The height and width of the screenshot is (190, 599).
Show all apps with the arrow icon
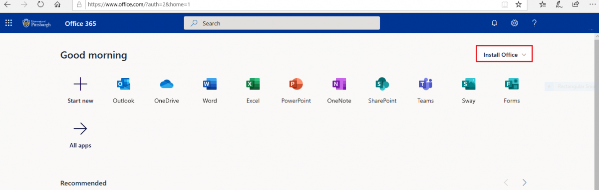click(x=80, y=129)
